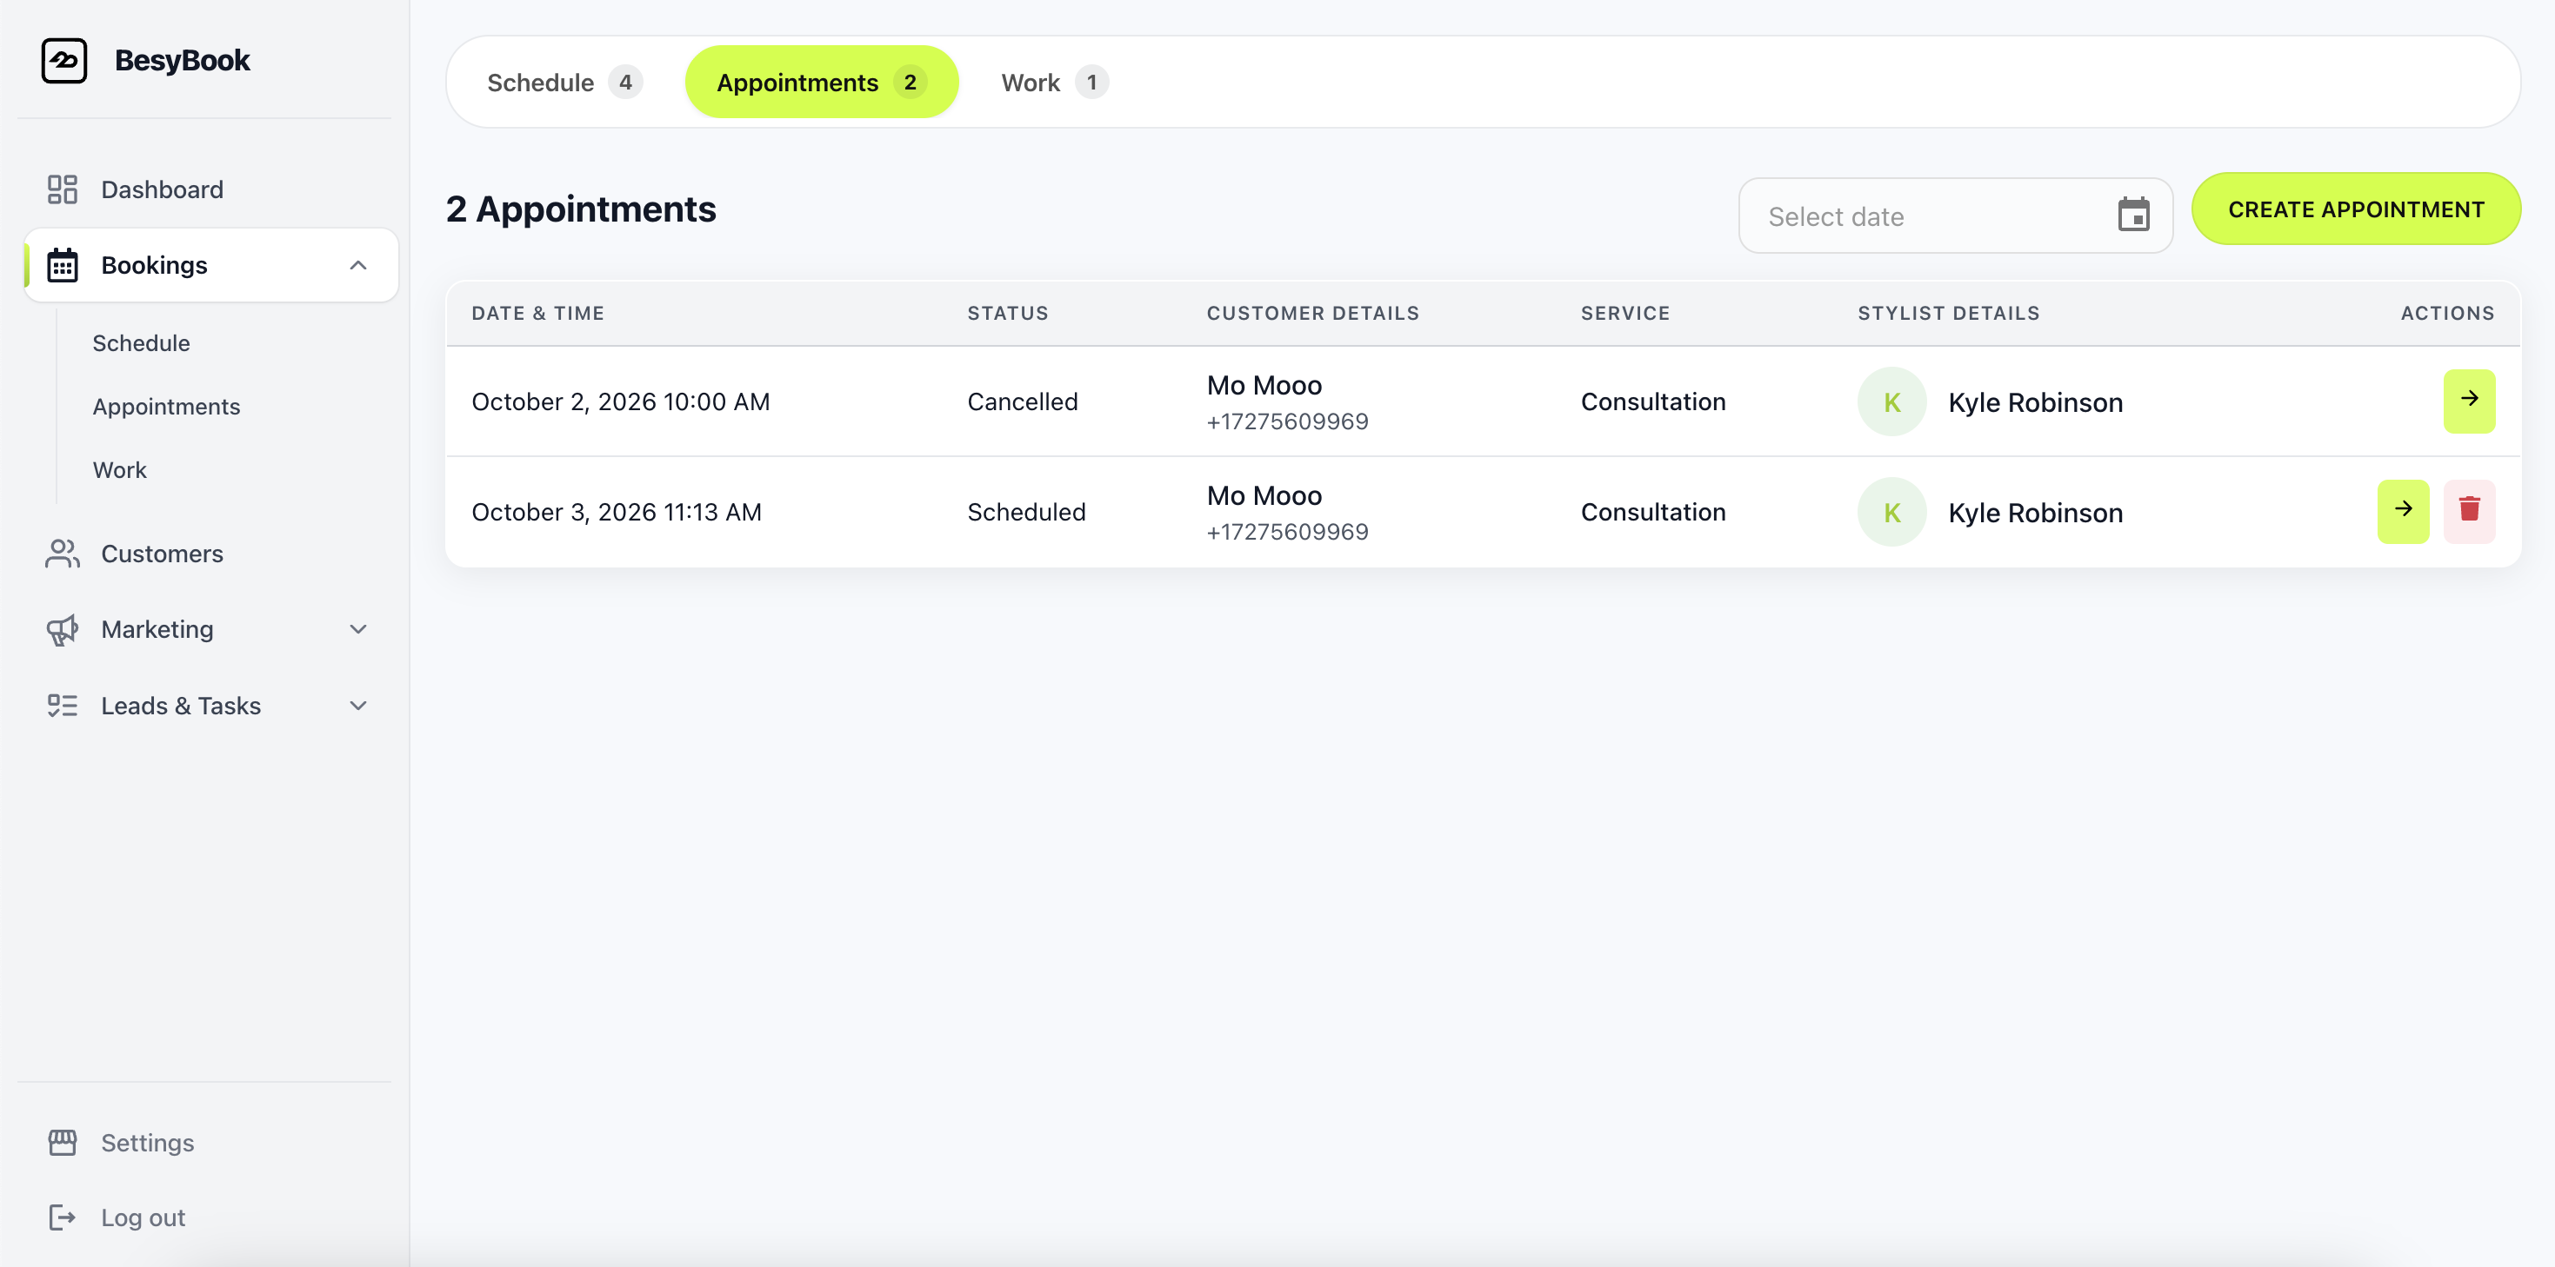Click Kyle Robinson avatar in Scheduled row
Image resolution: width=2555 pixels, height=1267 pixels.
point(1891,512)
